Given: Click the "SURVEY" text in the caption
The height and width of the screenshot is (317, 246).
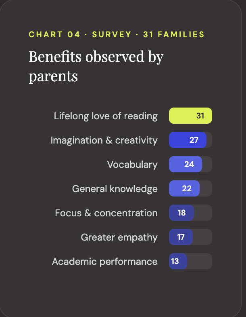Looking at the screenshot, I should click(112, 34).
